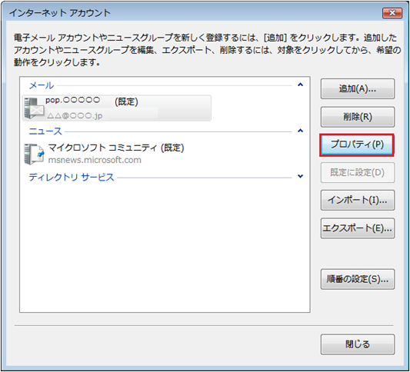Click the インポート(I)... button
This screenshot has height=372, width=410.
click(358, 201)
